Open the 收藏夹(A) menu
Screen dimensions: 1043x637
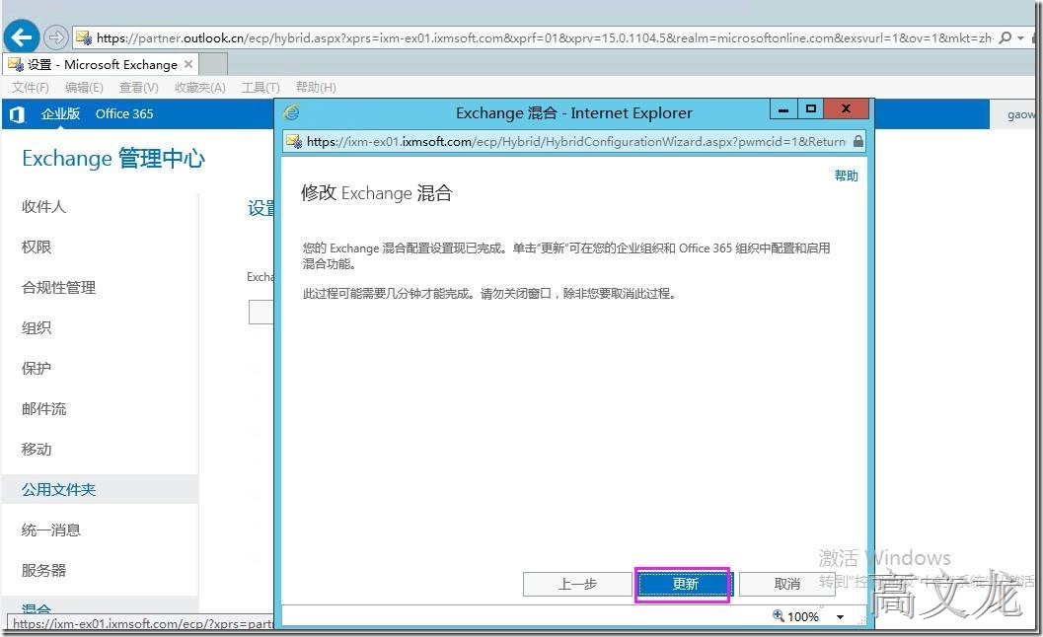coord(199,87)
